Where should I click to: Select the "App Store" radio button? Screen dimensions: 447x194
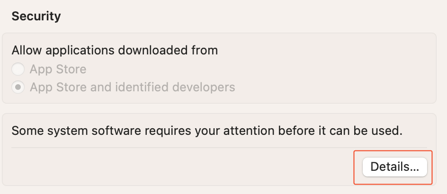[x=18, y=70]
